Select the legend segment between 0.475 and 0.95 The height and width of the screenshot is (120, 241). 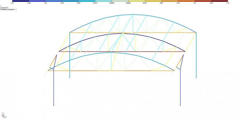153,1
